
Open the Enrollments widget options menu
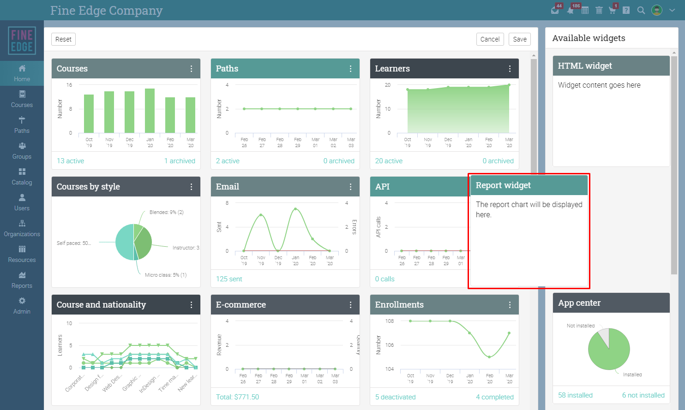(510, 305)
